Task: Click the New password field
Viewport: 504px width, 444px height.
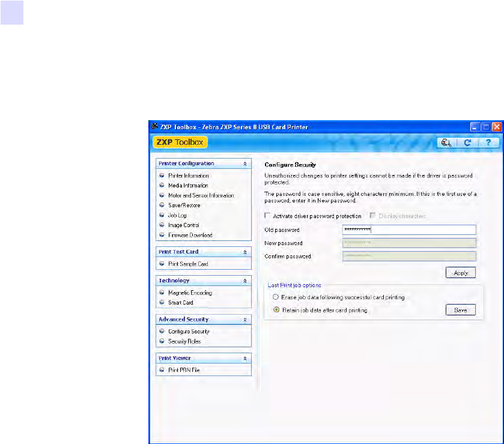Action: click(409, 243)
